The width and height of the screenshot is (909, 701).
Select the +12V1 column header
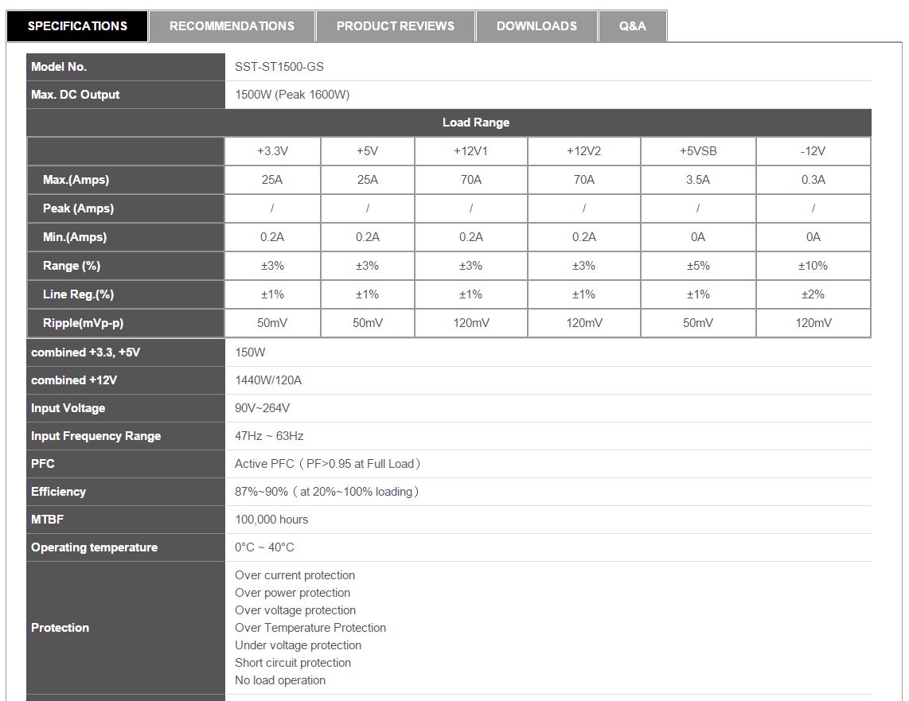(x=470, y=151)
